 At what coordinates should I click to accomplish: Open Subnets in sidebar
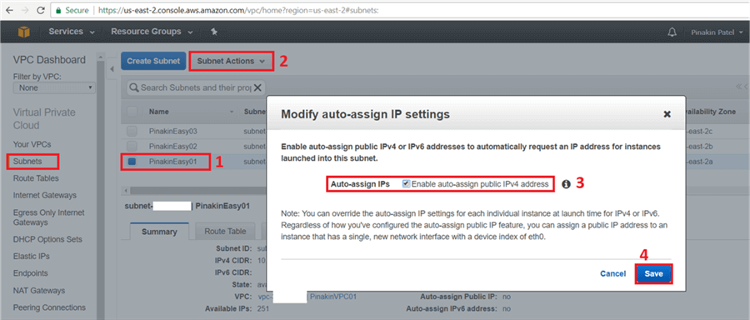tap(27, 161)
